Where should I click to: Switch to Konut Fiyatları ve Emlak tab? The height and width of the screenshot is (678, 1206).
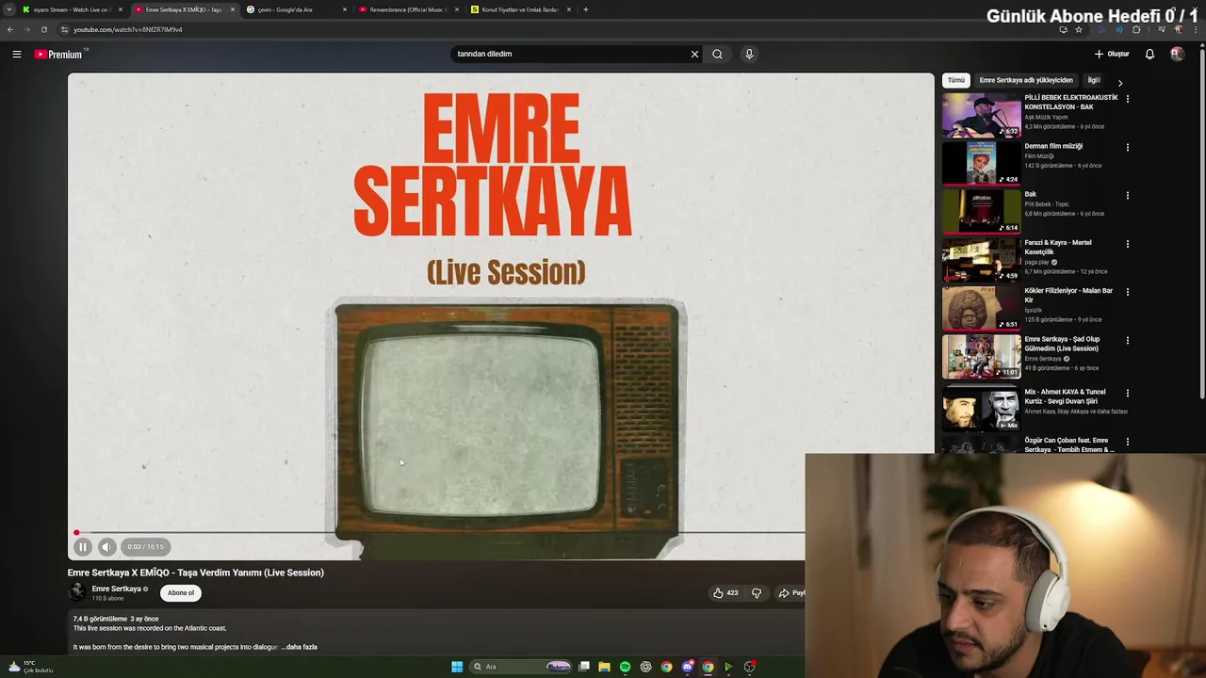pos(521,9)
